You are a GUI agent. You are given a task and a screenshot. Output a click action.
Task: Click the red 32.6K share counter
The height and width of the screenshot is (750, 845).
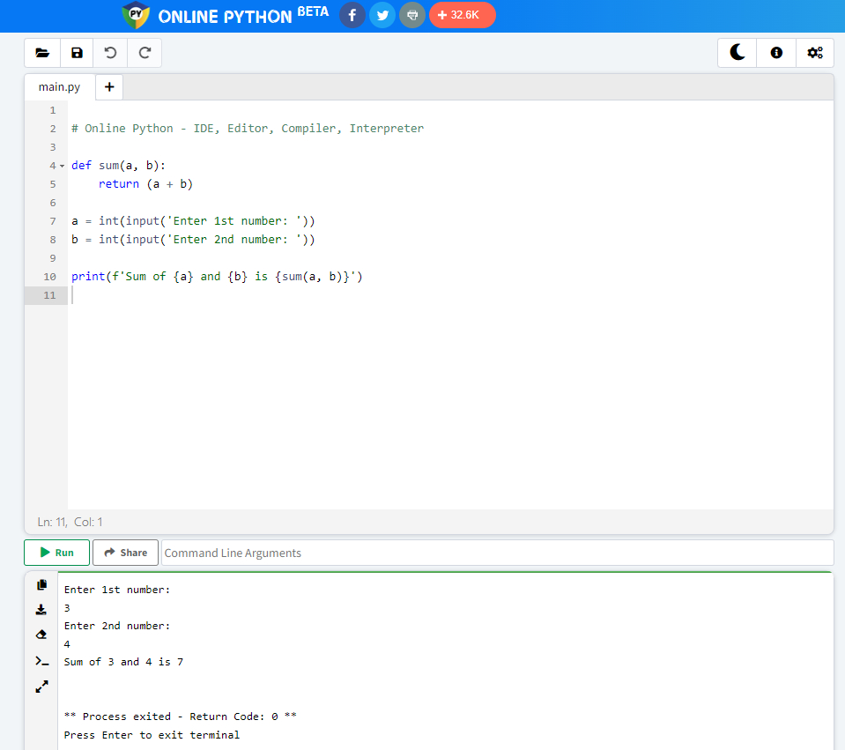click(x=463, y=15)
